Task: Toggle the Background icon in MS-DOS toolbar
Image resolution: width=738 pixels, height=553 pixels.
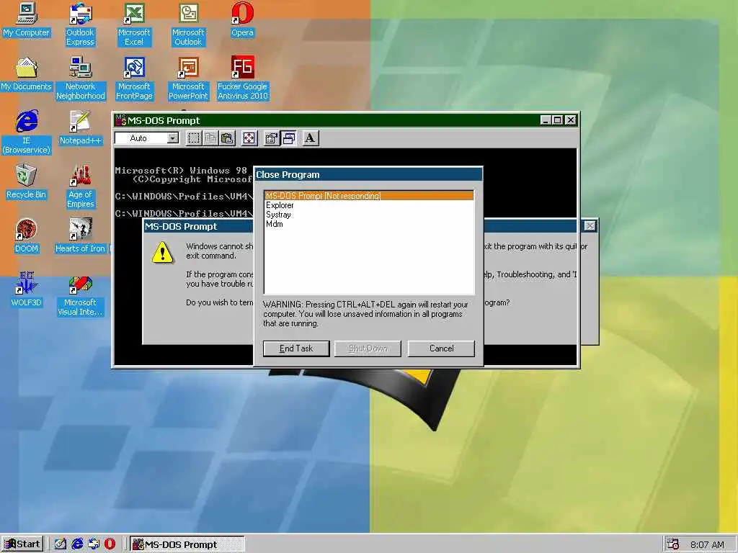Action: tap(288, 138)
